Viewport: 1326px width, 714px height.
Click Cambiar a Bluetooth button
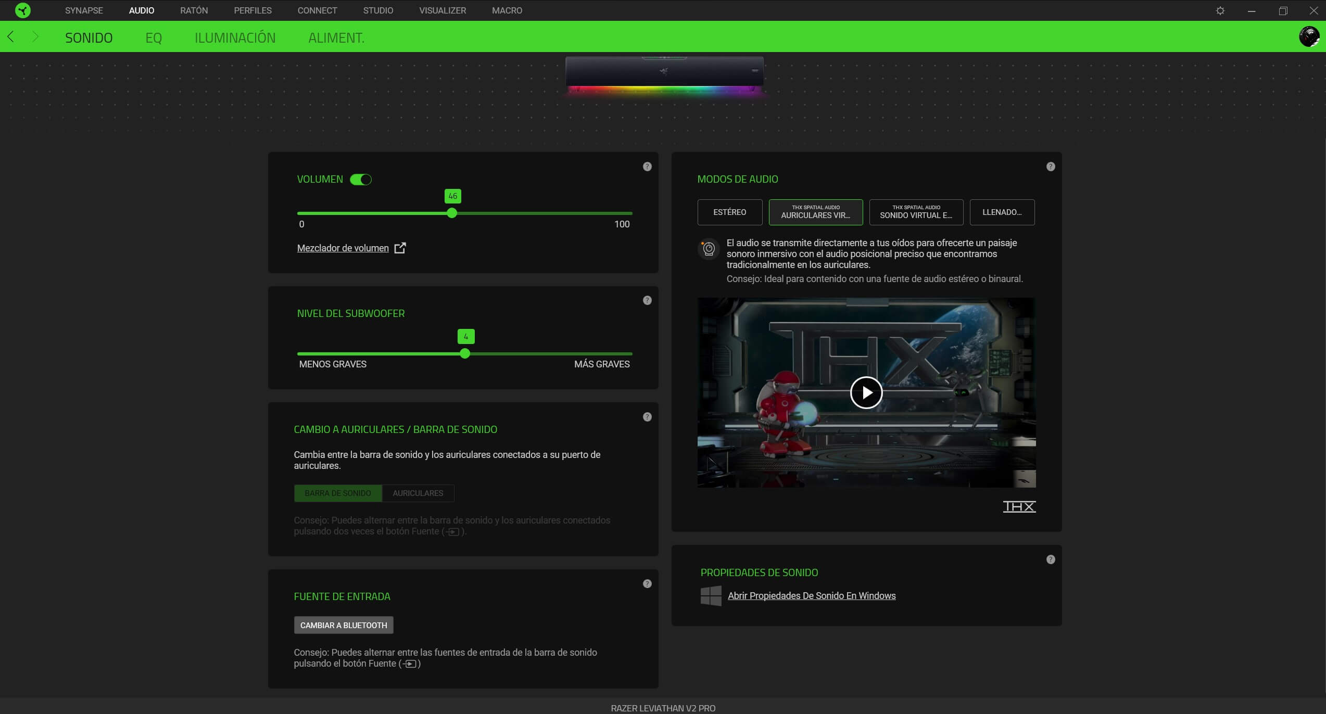(344, 625)
